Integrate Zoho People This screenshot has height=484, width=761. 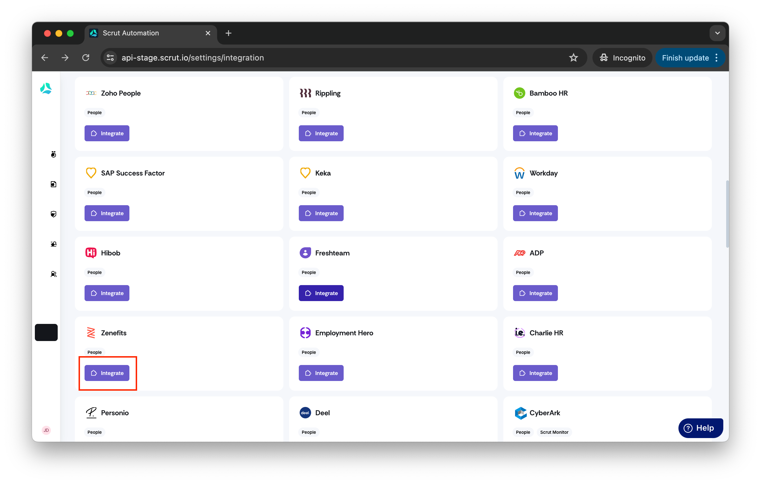tap(107, 133)
